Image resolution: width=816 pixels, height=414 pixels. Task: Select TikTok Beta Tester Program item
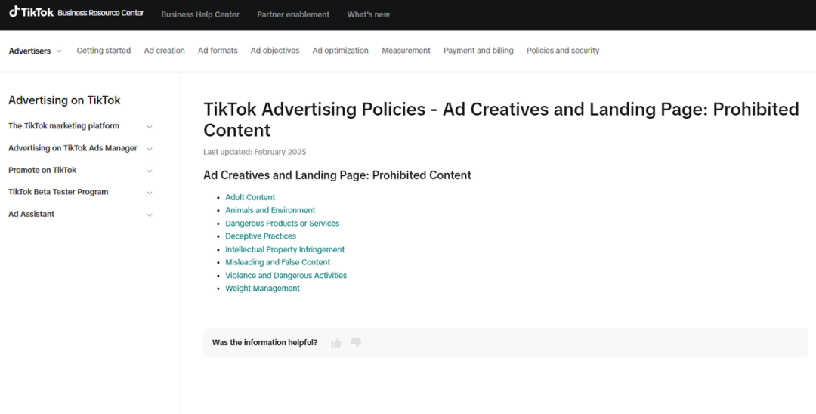point(58,192)
